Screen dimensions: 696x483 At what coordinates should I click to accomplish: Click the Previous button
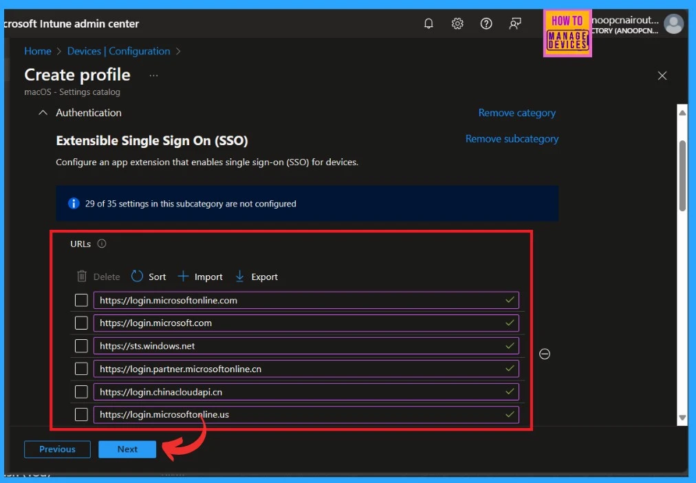(57, 449)
